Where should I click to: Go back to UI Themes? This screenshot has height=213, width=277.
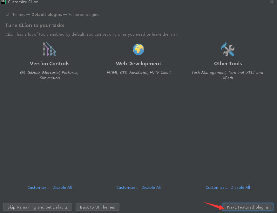(x=98, y=207)
